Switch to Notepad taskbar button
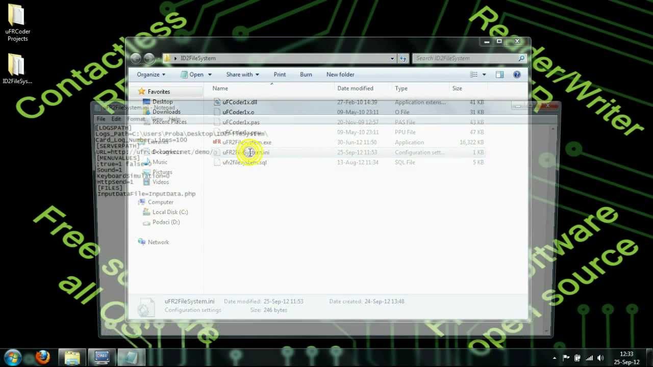 [131, 357]
